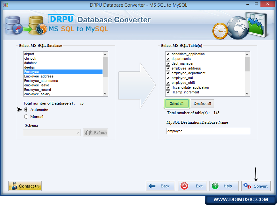
Task: Select the Employee_attendance database
Action: coord(63,81)
